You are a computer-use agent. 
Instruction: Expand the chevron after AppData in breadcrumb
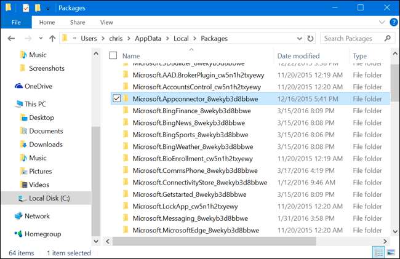coord(167,39)
